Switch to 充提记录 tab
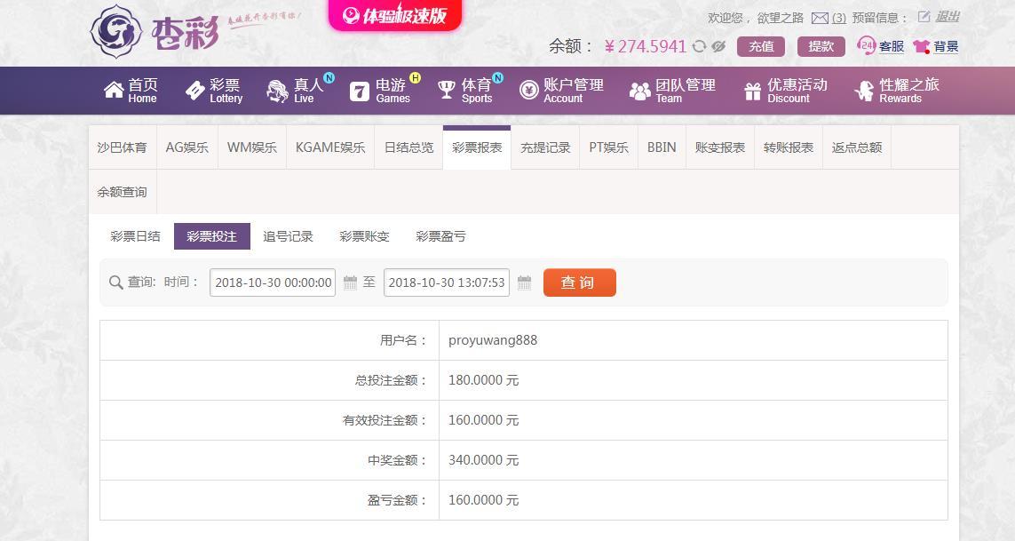Screen dimensions: 1015x541 (x=545, y=147)
